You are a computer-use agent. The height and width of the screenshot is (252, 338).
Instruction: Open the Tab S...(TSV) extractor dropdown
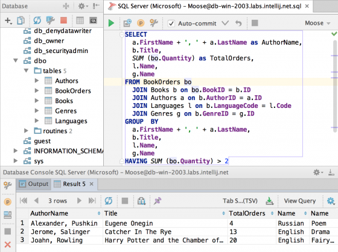pyautogui.click(x=240, y=201)
